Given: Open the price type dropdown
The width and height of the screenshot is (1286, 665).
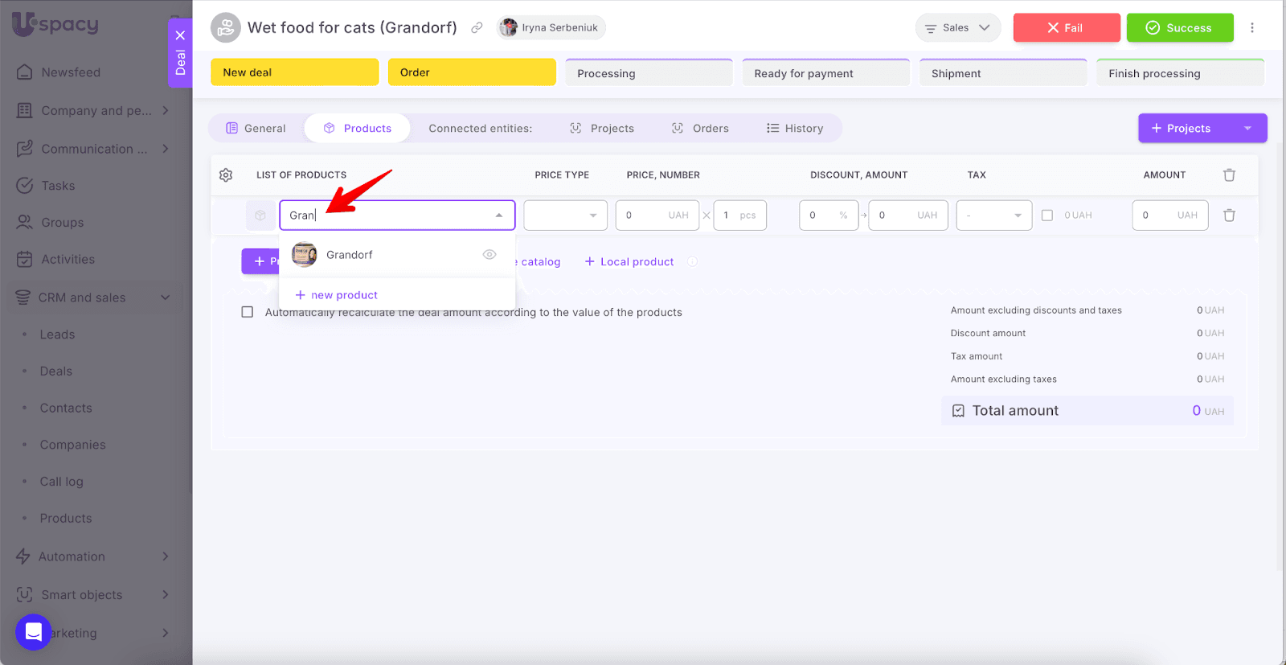Looking at the screenshot, I should point(565,216).
